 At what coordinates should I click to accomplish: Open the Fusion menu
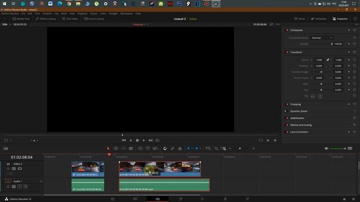[x=94, y=13]
